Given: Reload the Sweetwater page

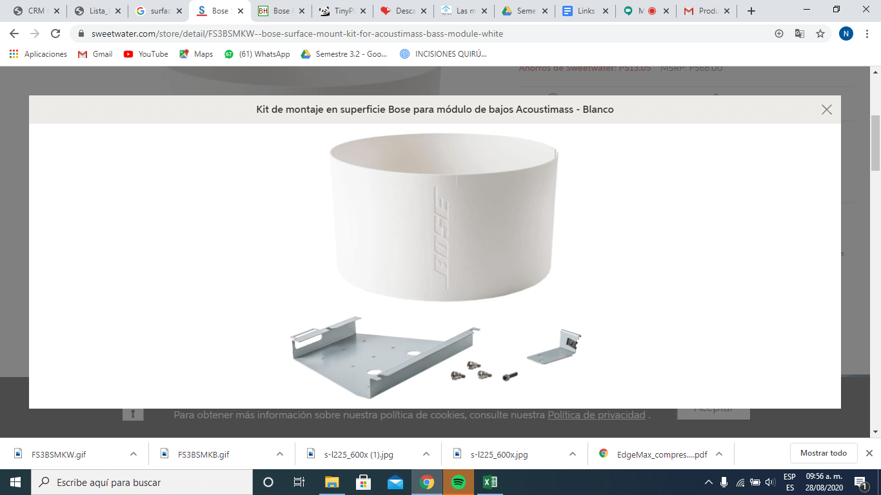Looking at the screenshot, I should pos(55,34).
